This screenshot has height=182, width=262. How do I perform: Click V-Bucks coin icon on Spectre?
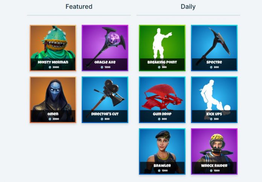tap(211, 67)
